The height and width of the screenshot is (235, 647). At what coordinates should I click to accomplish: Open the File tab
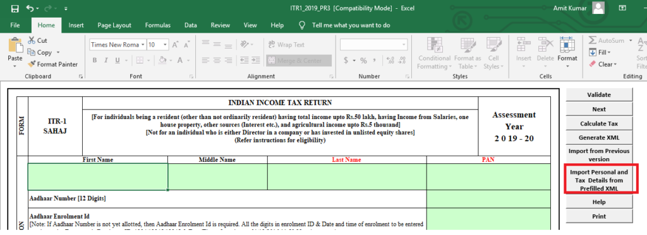[x=15, y=25]
